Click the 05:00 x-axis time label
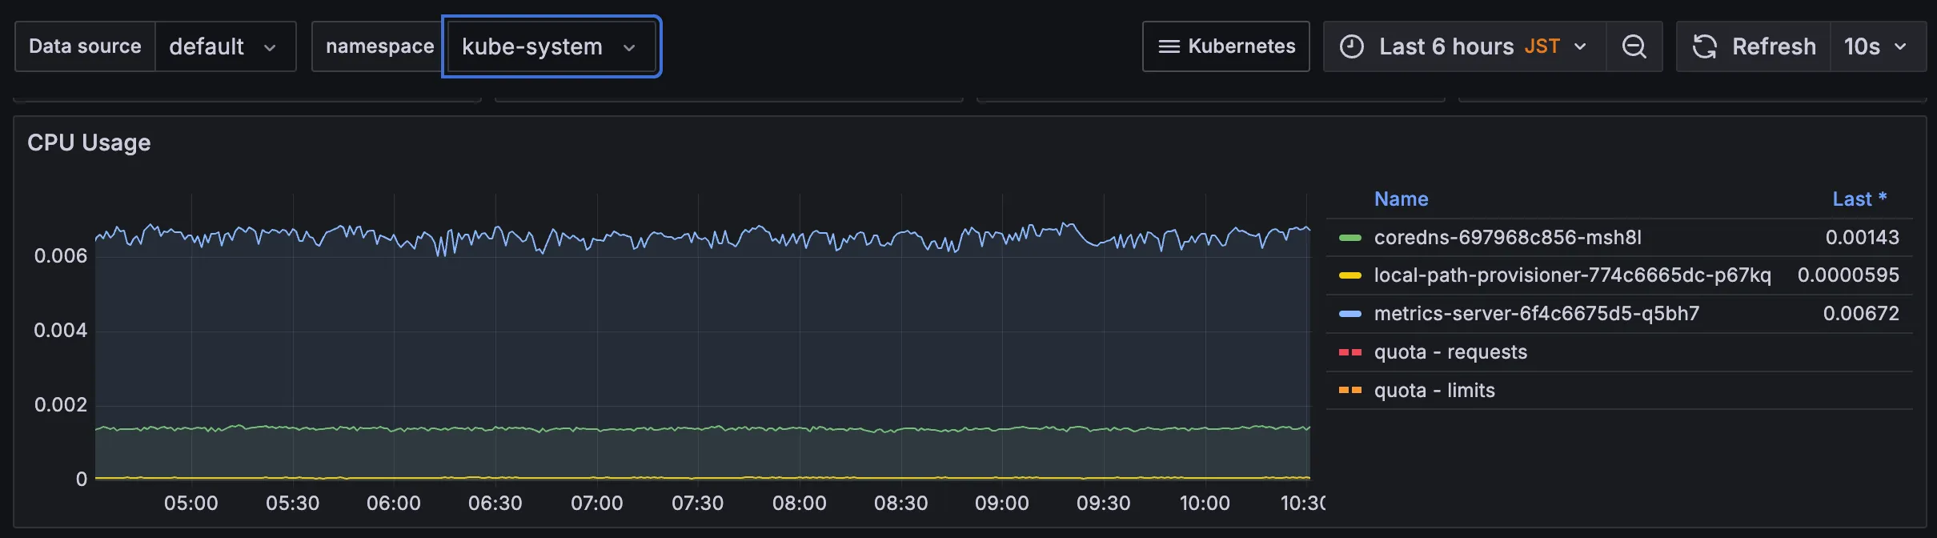 tap(190, 503)
